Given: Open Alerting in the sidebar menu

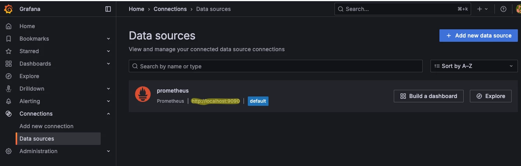Looking at the screenshot, I should tap(30, 101).
